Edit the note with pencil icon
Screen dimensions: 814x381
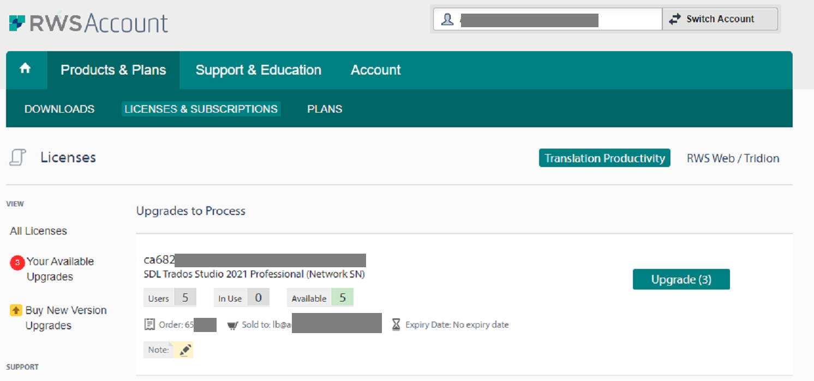pyautogui.click(x=185, y=350)
